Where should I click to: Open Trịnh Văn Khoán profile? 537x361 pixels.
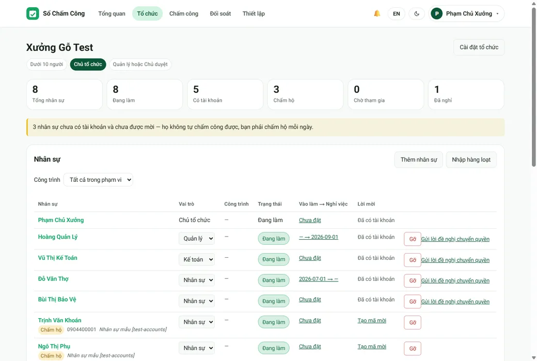click(x=59, y=320)
